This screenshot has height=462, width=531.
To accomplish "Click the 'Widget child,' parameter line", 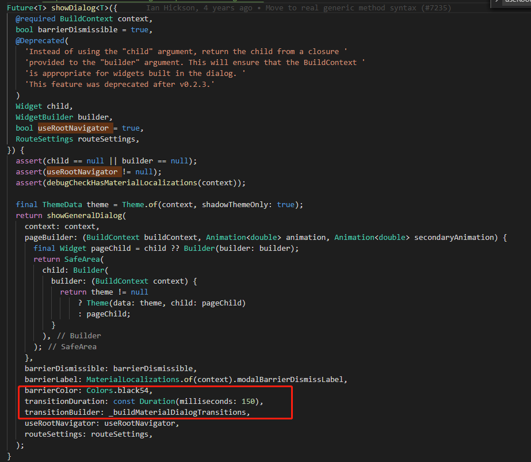I will 44,106.
